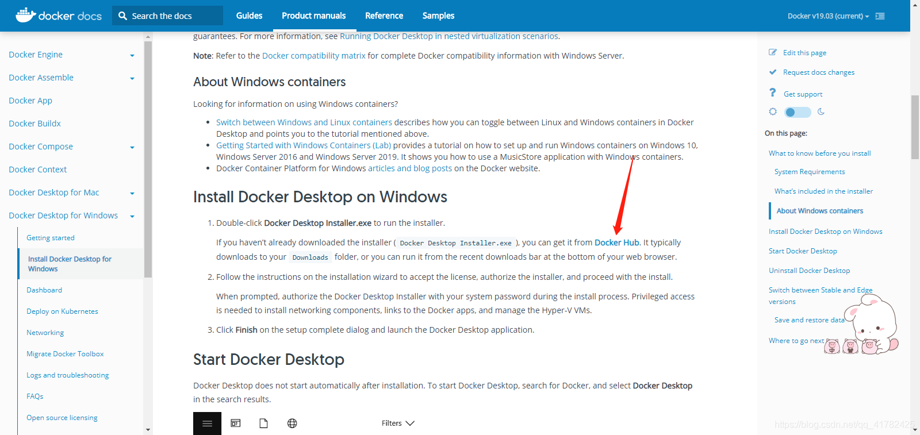Click the Search the docs input field
Screen dimensions: 920x435
click(167, 16)
